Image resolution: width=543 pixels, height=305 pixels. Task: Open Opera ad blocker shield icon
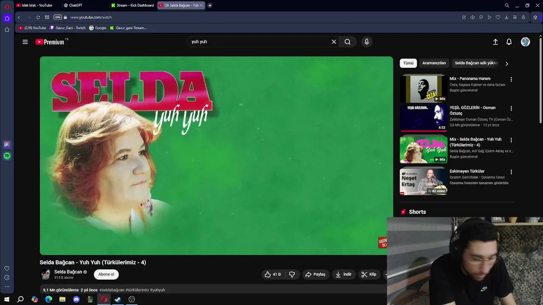[x=481, y=17]
